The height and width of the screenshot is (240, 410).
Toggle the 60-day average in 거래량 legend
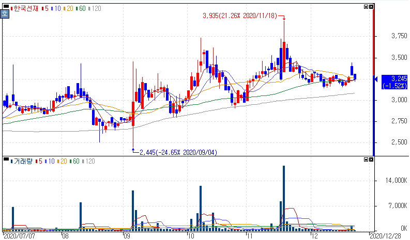tap(74, 162)
